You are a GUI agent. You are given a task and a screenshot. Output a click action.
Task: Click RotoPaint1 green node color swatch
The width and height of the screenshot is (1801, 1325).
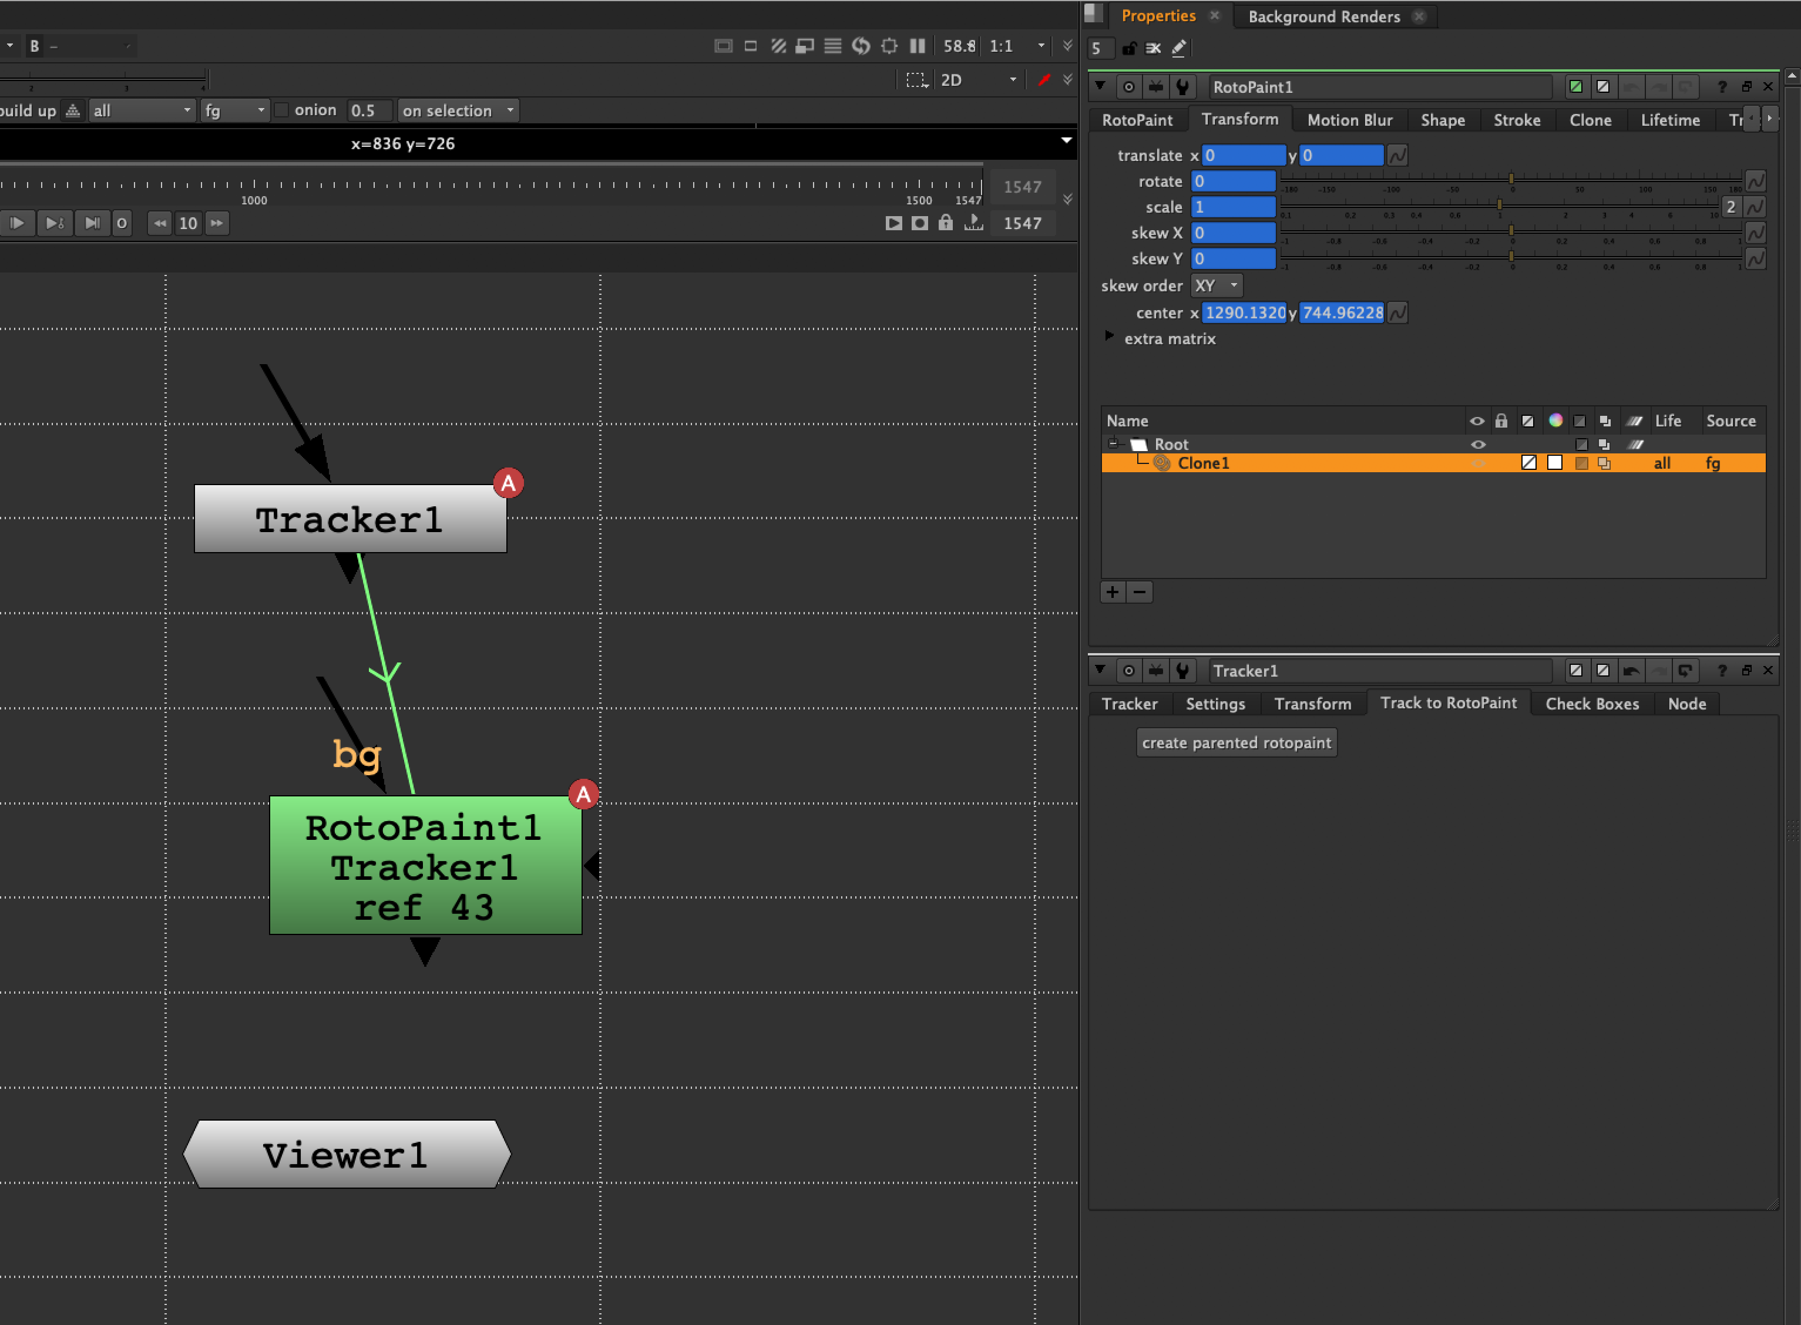(1575, 86)
